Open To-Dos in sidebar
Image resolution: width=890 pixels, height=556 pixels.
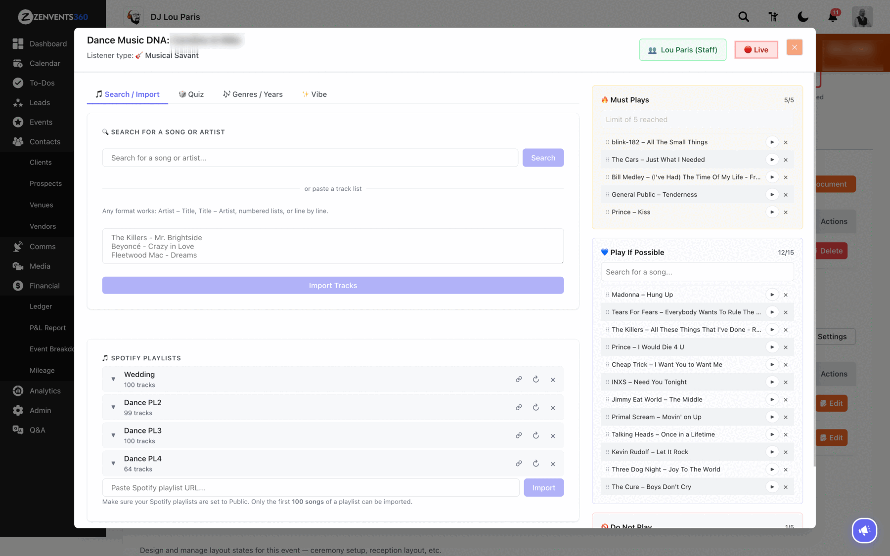tap(34, 83)
